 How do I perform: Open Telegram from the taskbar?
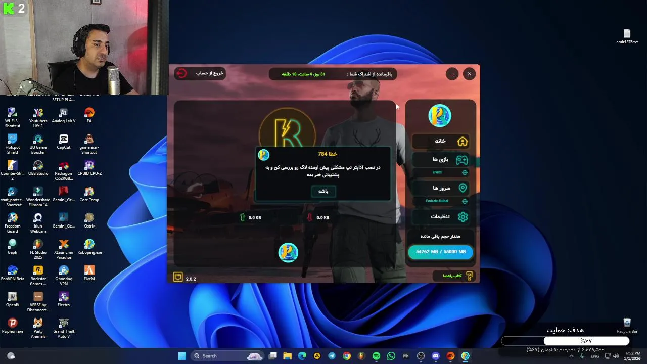[x=332, y=356]
